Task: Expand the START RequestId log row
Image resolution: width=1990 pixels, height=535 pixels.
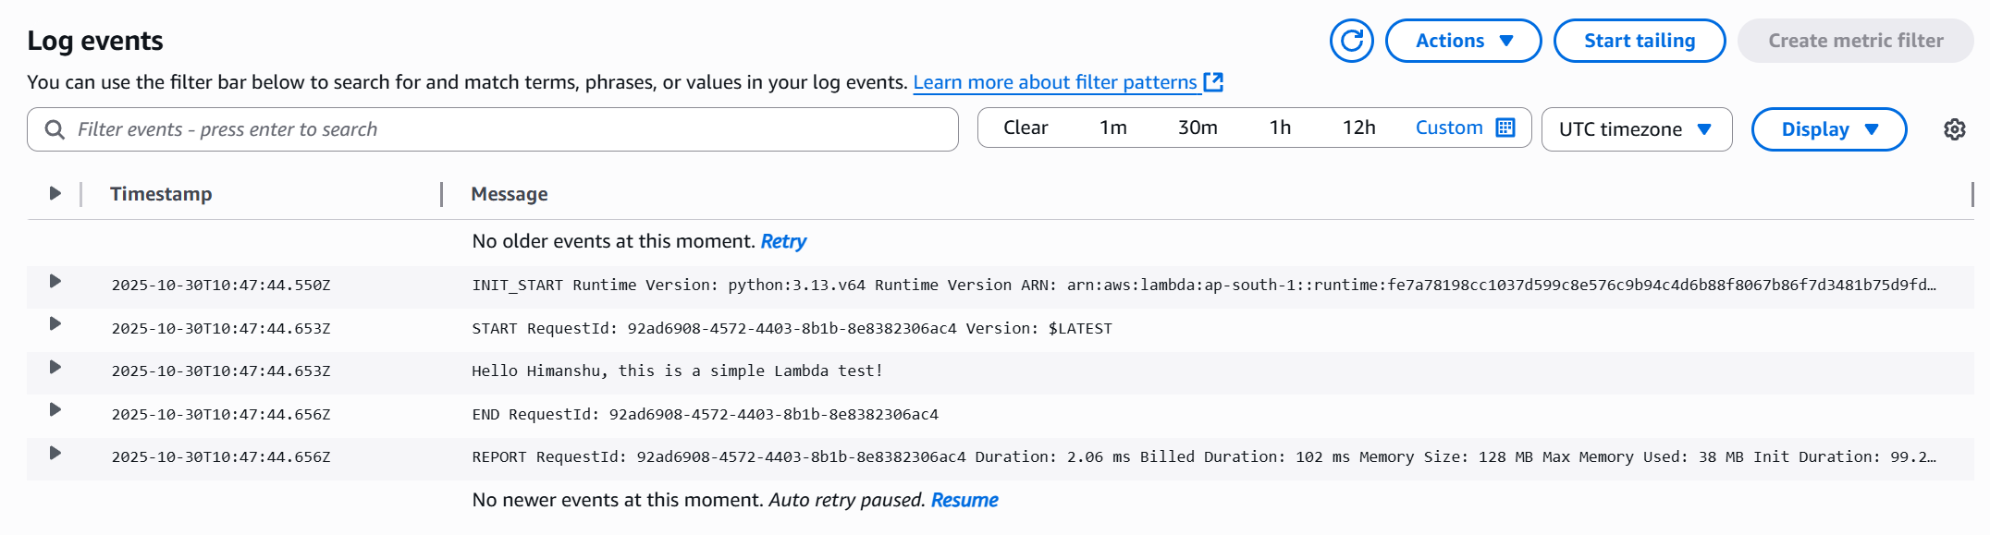Action: coord(55,323)
